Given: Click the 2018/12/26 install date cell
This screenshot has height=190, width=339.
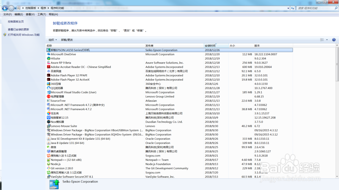Looking at the screenshot, I should click(212, 50).
